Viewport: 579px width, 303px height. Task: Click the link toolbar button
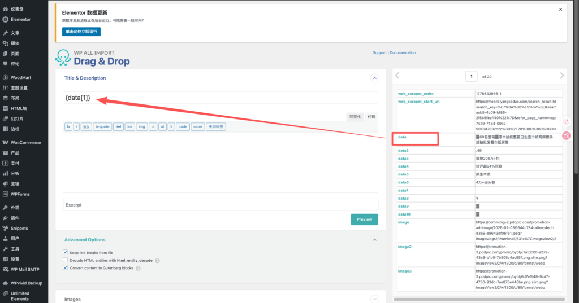pos(86,127)
